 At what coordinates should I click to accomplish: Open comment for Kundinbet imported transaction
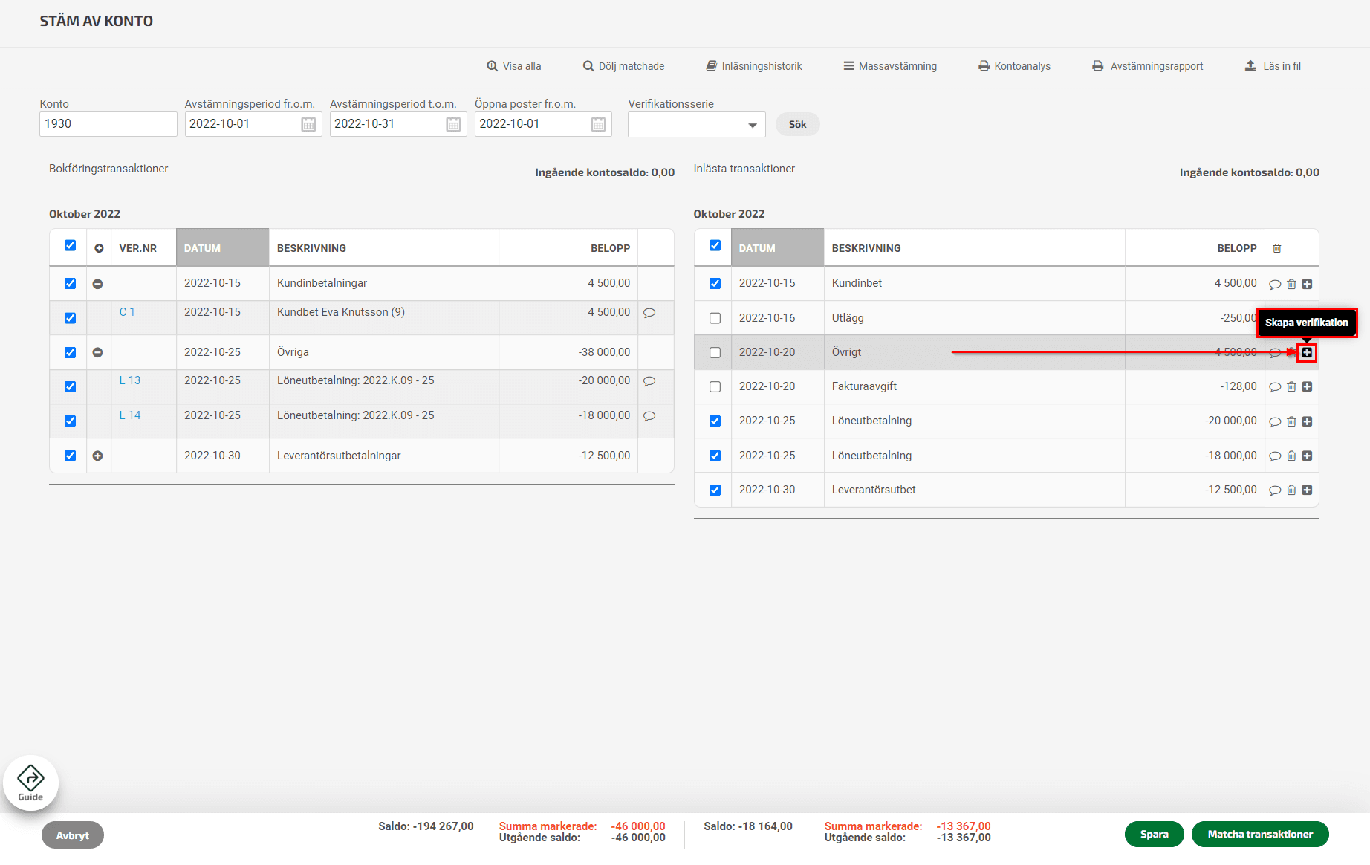(x=1275, y=285)
